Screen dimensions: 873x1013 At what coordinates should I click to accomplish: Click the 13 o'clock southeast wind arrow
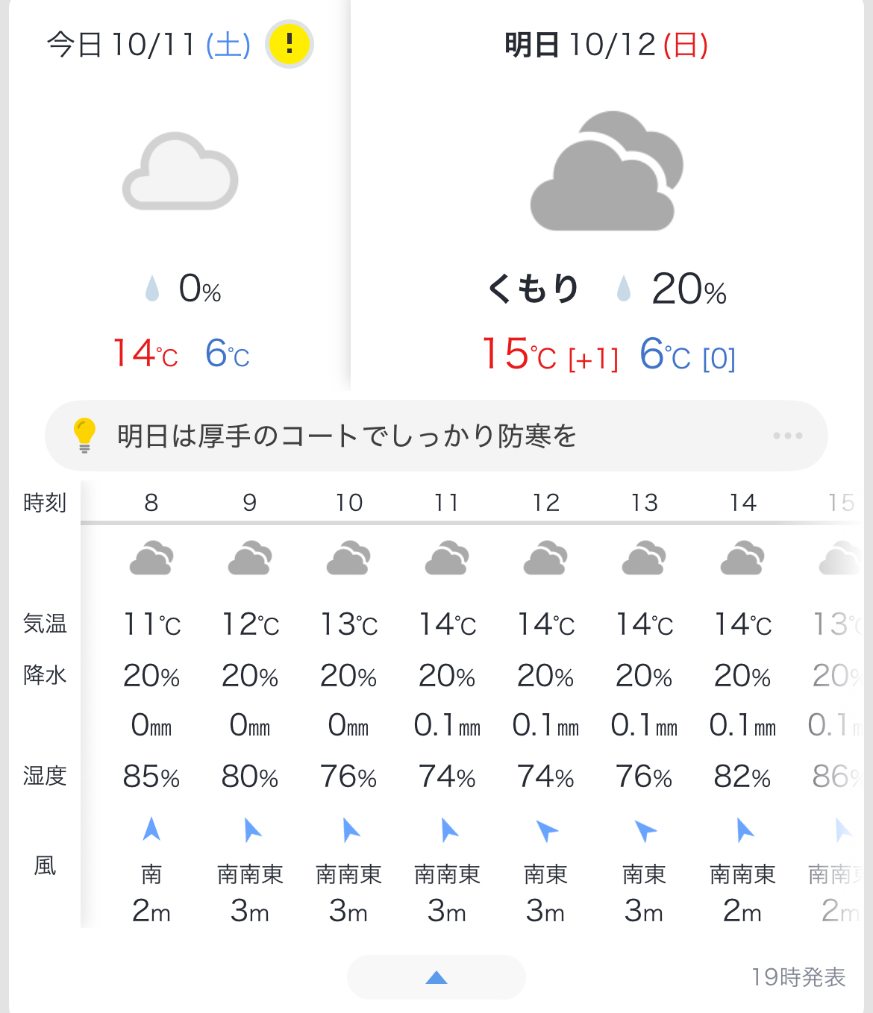pos(645,829)
